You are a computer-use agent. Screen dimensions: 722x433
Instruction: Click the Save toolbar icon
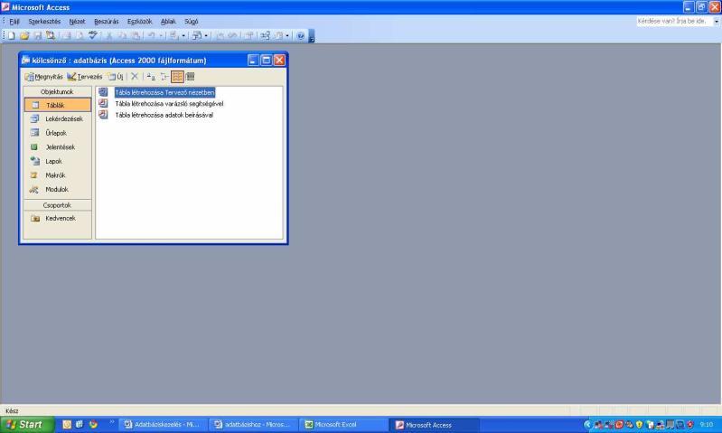[38, 35]
